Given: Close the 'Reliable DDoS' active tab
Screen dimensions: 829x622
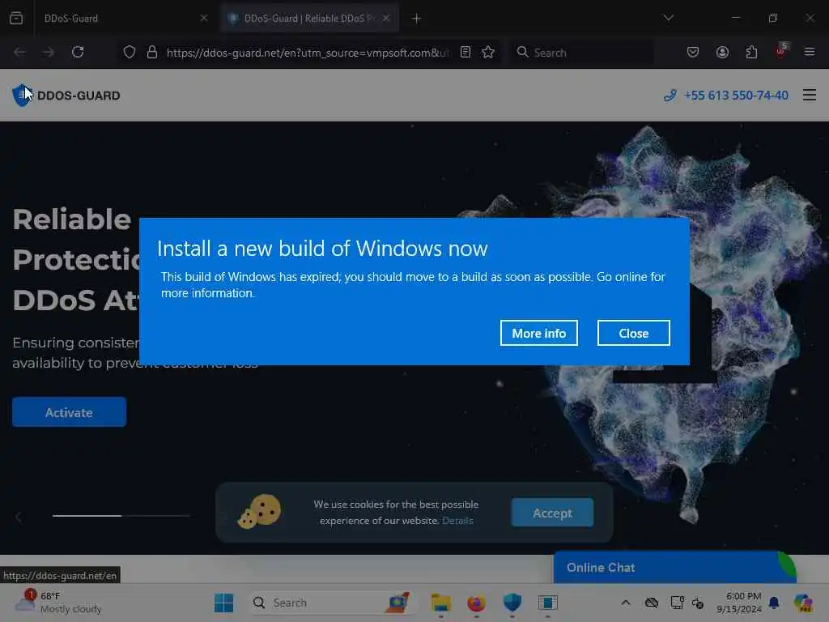Looking at the screenshot, I should tap(386, 18).
